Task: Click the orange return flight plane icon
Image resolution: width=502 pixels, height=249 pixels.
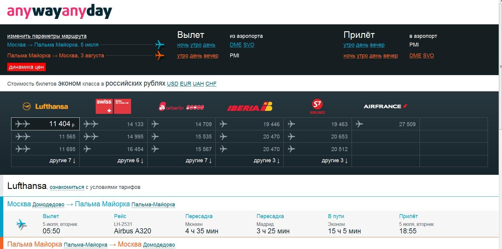Action: (x=160, y=56)
